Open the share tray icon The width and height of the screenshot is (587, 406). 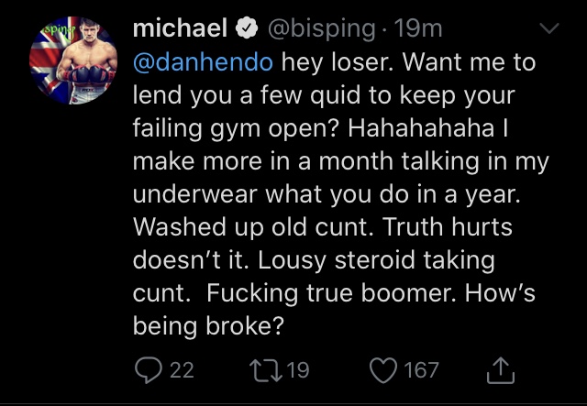point(501,370)
